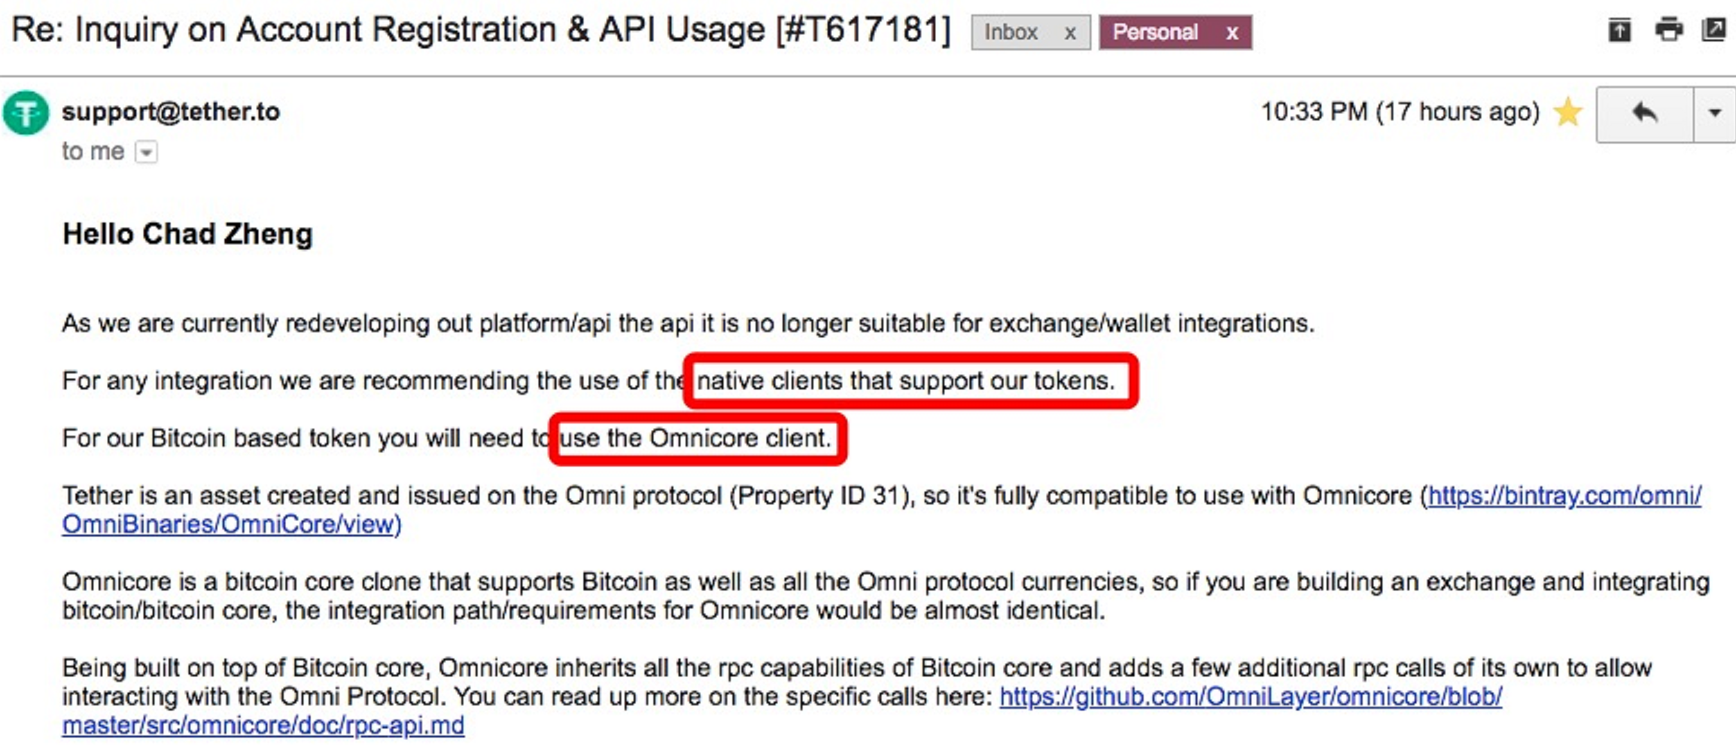Viewport: 1736px width, 747px height.
Task: Reply using the arrow button
Action: [1644, 113]
